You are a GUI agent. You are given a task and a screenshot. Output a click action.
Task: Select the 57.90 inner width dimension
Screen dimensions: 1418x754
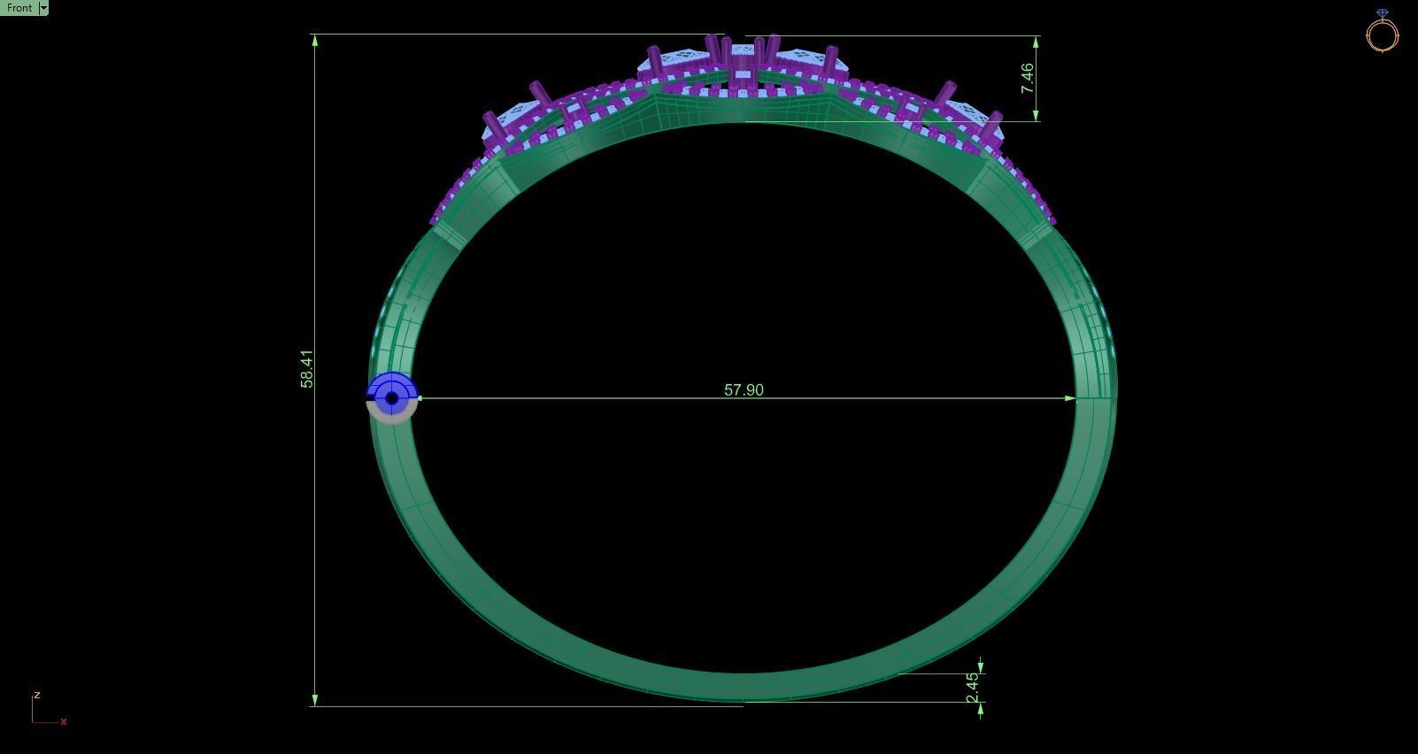coord(744,390)
